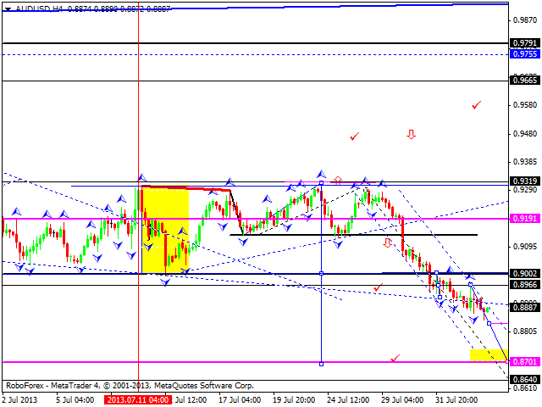Click the red checkmark left of the 0.9480 arrow
The image size is (542, 407).
354,136
